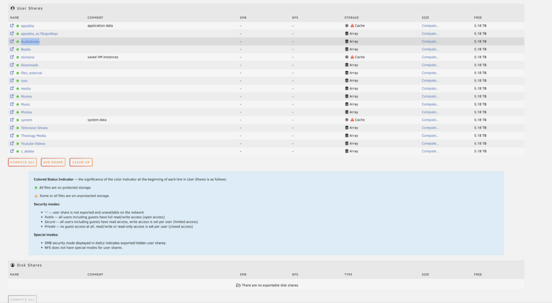Image resolution: width=552 pixels, height=303 pixels.
Task: Click browse icon for Theology Media
Action: coord(12,135)
